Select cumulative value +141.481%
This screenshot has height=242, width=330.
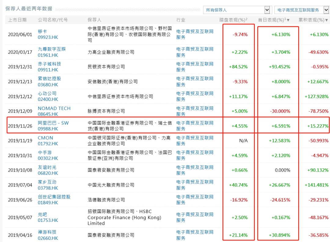[x=317, y=185]
